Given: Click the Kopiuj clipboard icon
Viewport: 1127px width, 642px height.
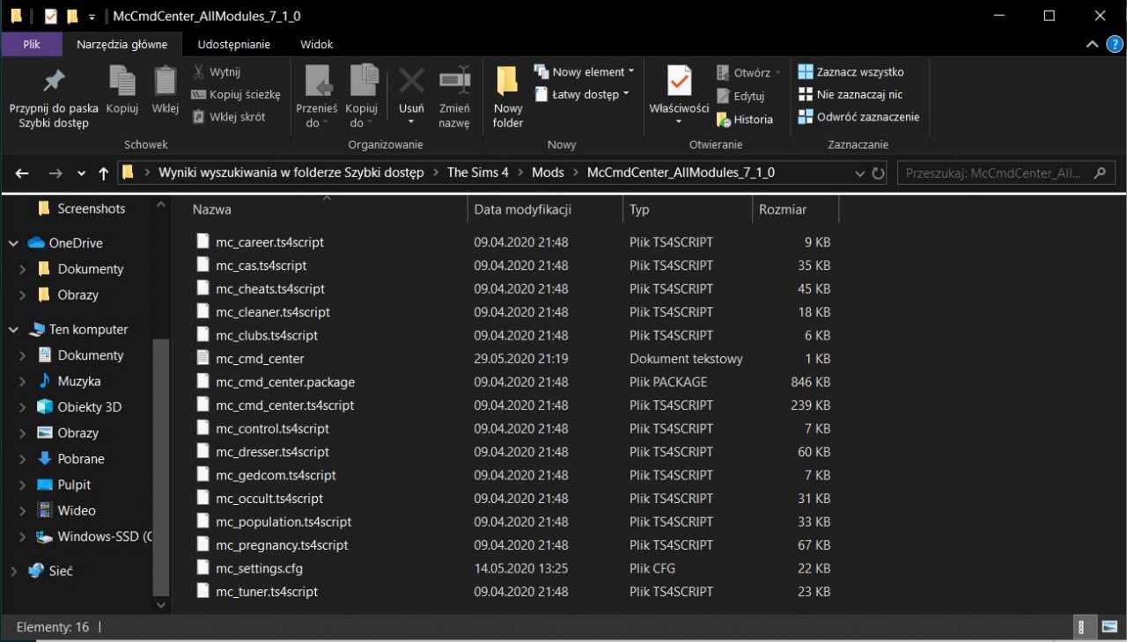Looking at the screenshot, I should [x=122, y=90].
